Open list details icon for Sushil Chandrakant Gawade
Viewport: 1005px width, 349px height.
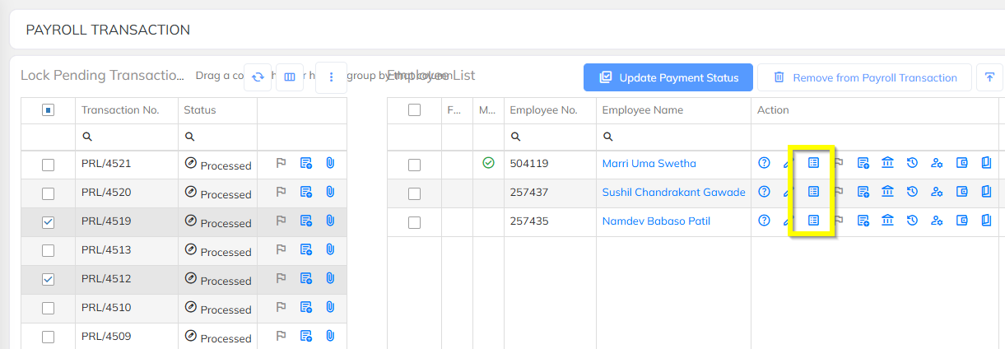pyautogui.click(x=813, y=192)
